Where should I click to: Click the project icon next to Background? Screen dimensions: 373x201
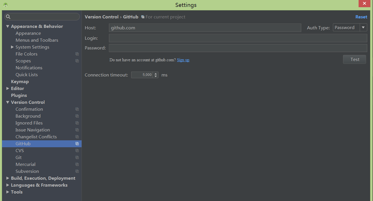[x=77, y=116]
